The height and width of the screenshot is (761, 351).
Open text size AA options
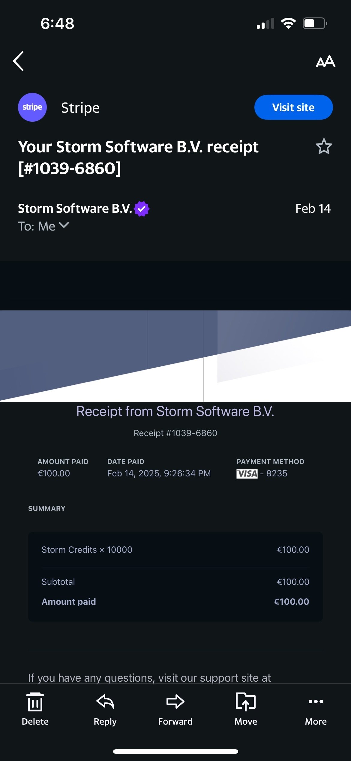click(325, 61)
